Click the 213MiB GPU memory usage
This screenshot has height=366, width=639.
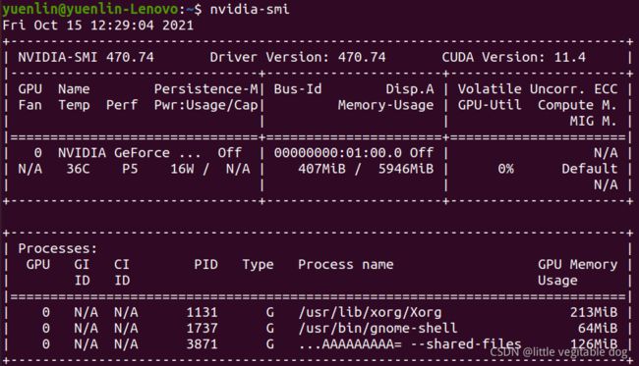pyautogui.click(x=594, y=312)
